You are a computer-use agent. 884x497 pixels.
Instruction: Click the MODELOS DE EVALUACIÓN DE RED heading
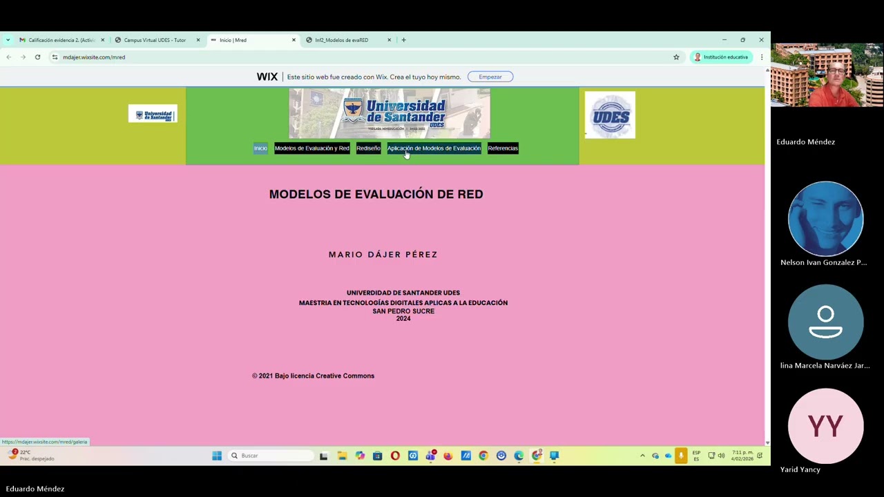[x=376, y=194]
